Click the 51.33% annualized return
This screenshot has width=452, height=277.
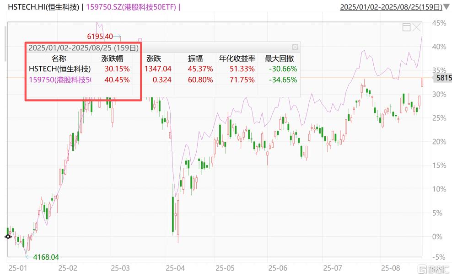click(242, 69)
